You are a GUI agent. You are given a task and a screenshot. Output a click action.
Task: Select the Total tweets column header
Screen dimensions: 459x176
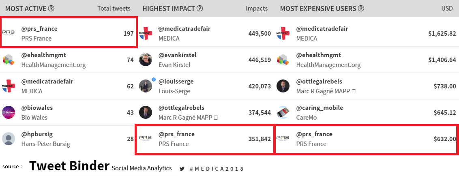(114, 9)
